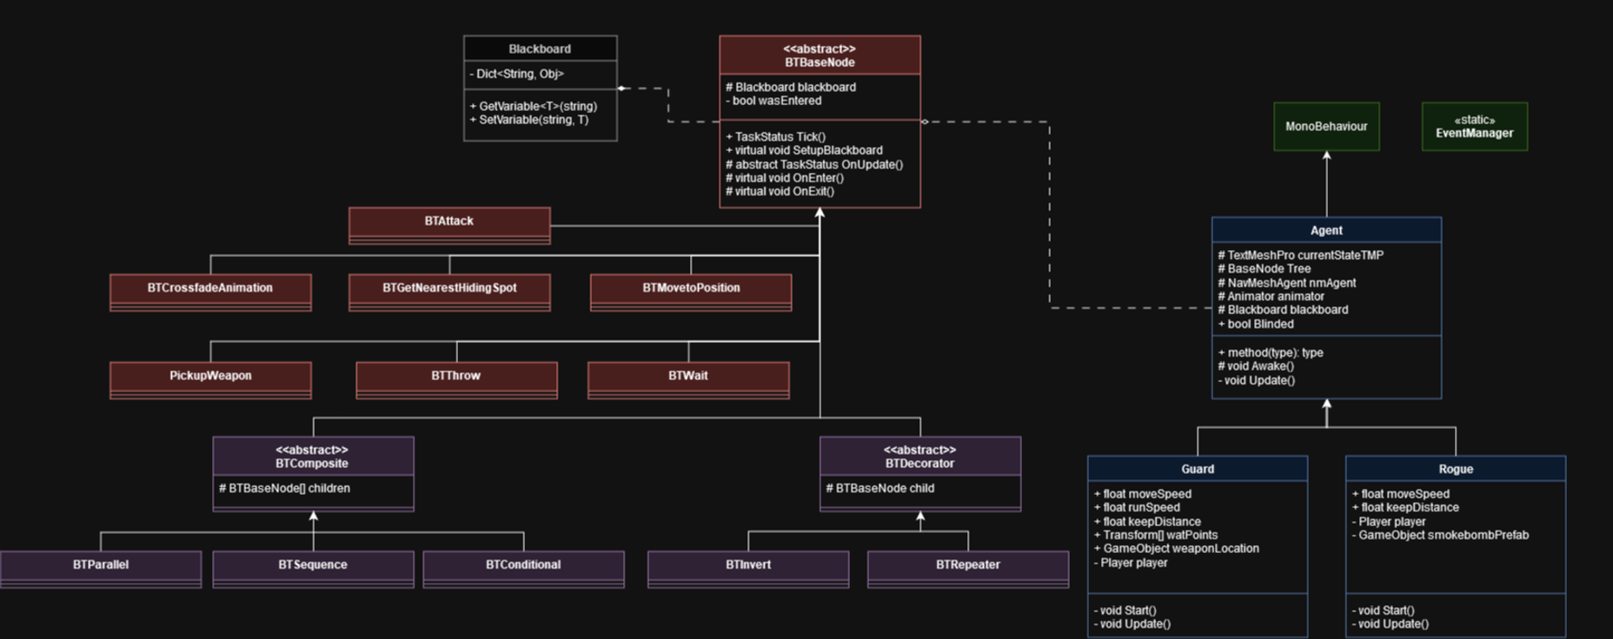Click the BTWait node box
Viewport: 1613px width, 639px height.
pyautogui.click(x=688, y=377)
